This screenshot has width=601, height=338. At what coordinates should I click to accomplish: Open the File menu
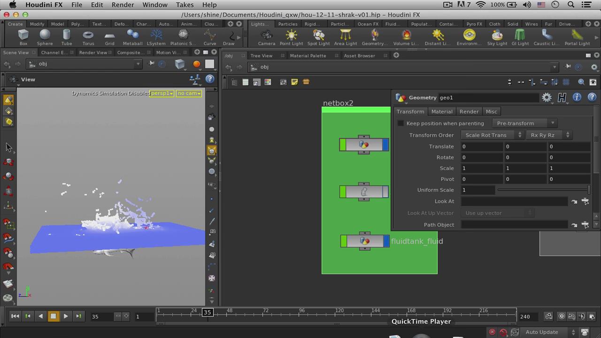[77, 5]
